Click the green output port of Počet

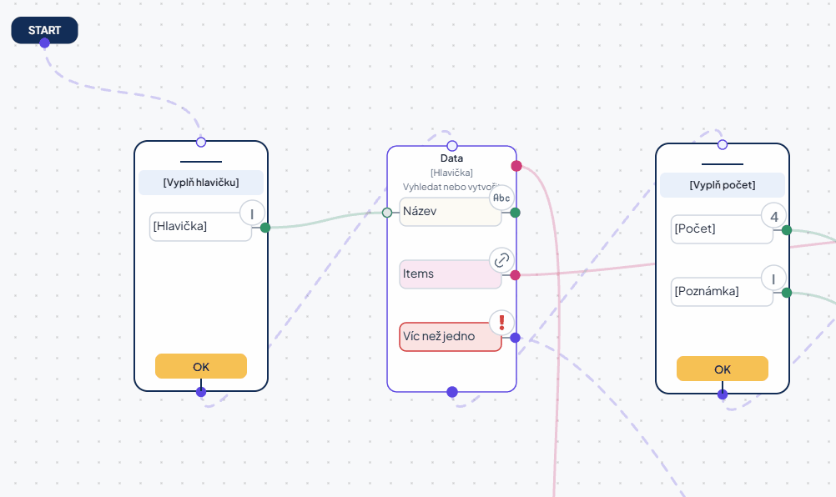coord(787,230)
